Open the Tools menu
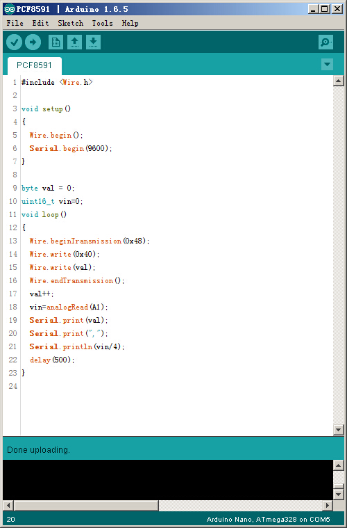 (102, 23)
